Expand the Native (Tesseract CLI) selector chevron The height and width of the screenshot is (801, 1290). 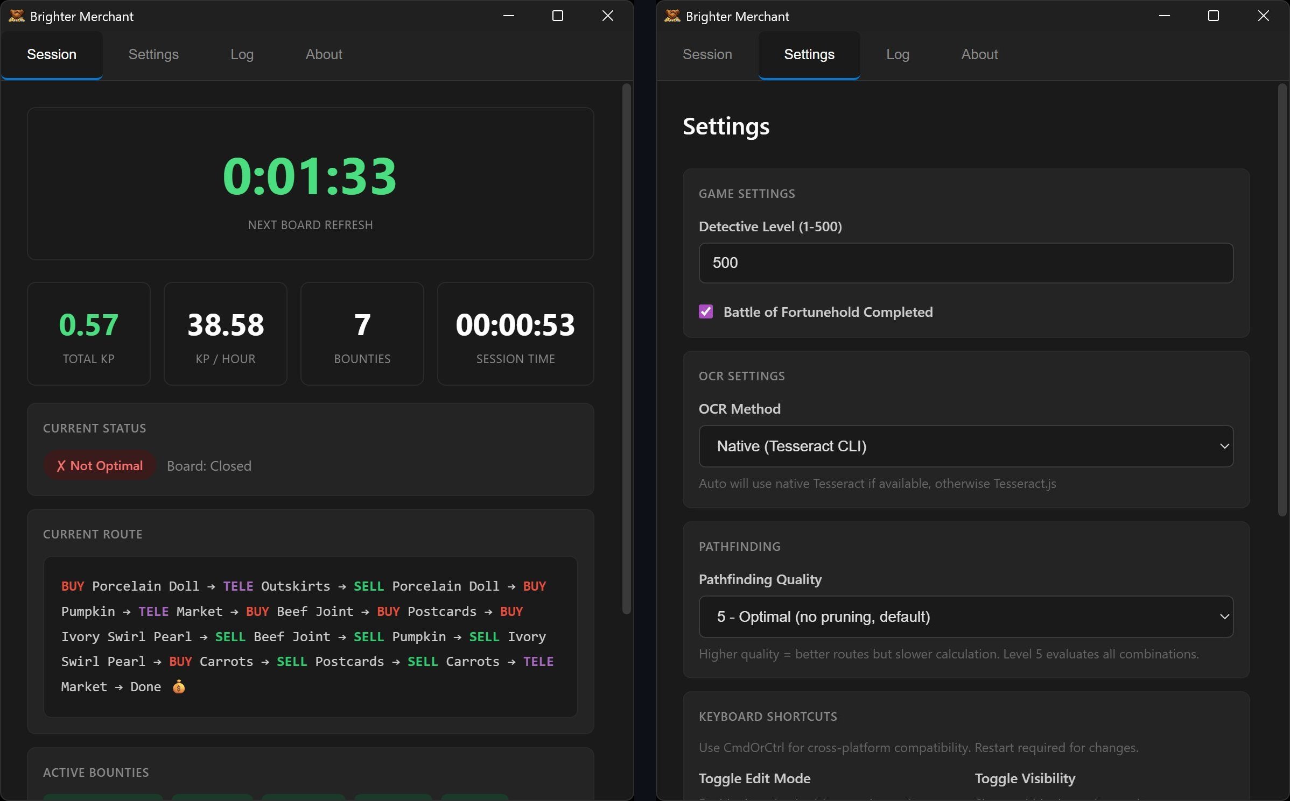[x=1224, y=446]
